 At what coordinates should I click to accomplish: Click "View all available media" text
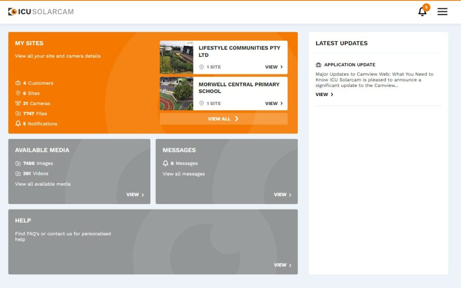tap(43, 184)
